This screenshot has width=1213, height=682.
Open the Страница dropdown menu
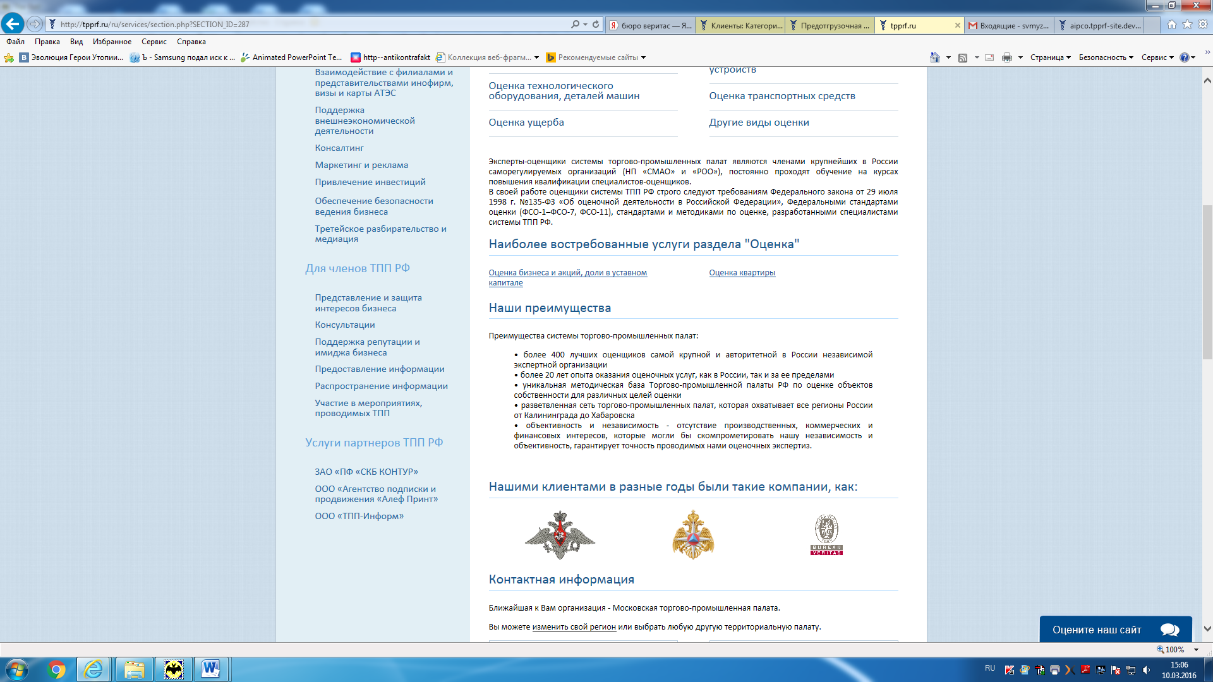click(x=1051, y=57)
